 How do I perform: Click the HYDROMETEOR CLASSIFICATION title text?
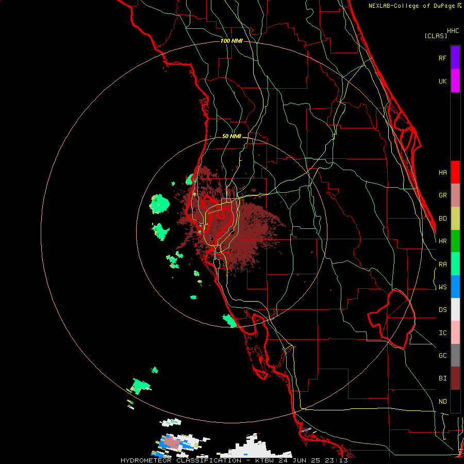pos(181,460)
